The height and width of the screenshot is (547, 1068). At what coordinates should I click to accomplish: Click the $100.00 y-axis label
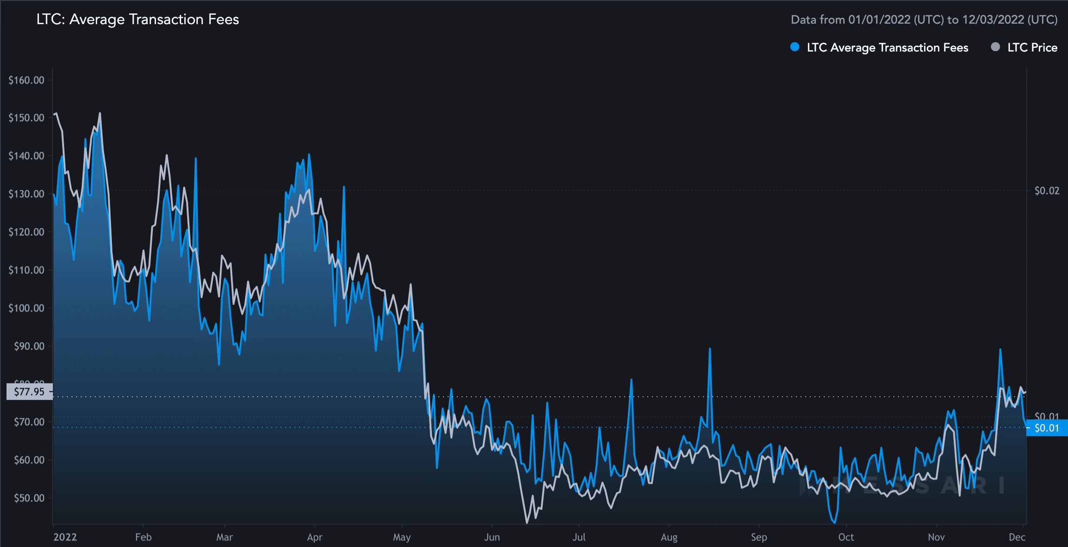(x=26, y=308)
